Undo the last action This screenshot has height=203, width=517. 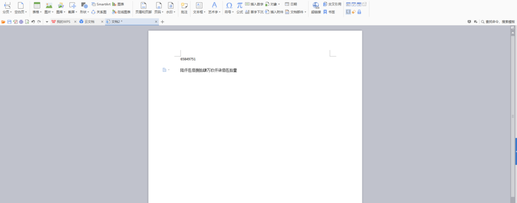[x=33, y=22]
